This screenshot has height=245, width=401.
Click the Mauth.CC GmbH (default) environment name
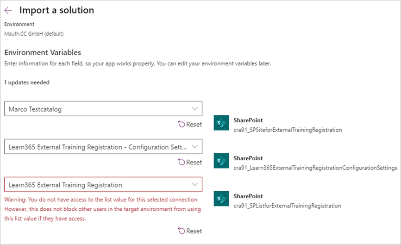pyautogui.click(x=34, y=34)
